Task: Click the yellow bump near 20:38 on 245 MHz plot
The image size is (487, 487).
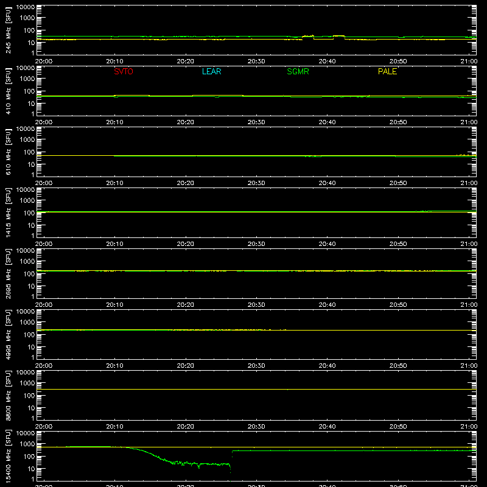Action: pos(308,37)
